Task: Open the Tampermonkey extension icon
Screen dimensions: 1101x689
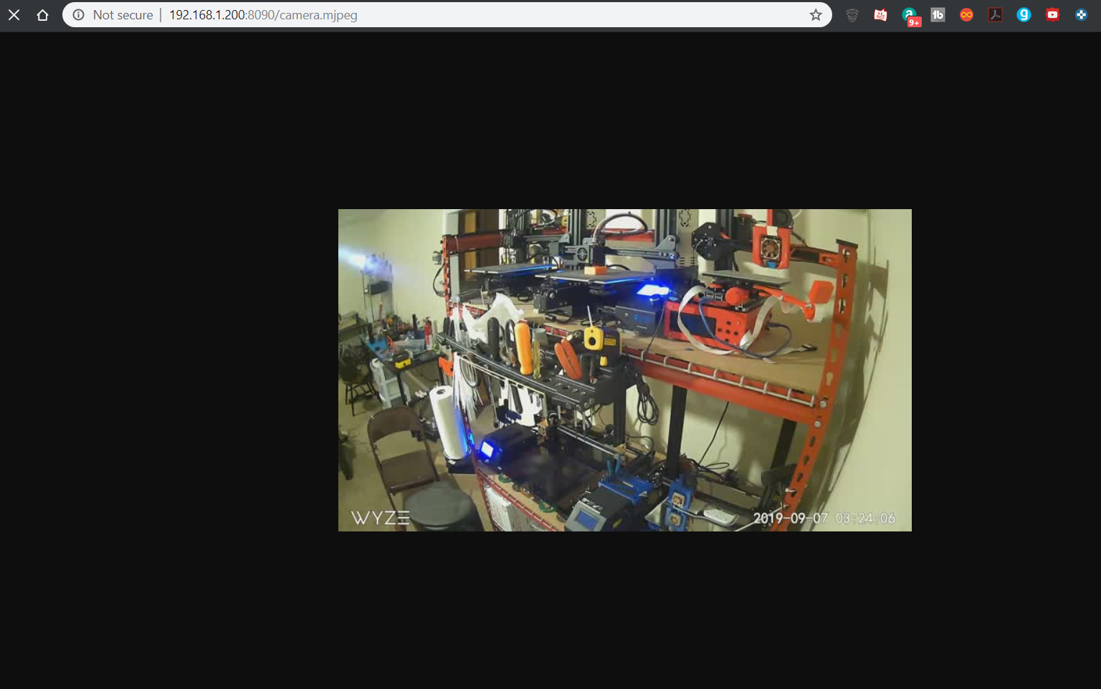Action: pos(852,14)
